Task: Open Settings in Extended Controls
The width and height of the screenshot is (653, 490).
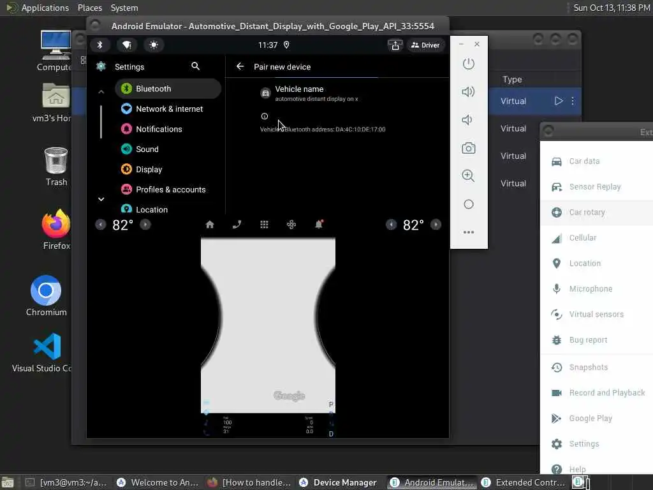Action: (x=596, y=444)
